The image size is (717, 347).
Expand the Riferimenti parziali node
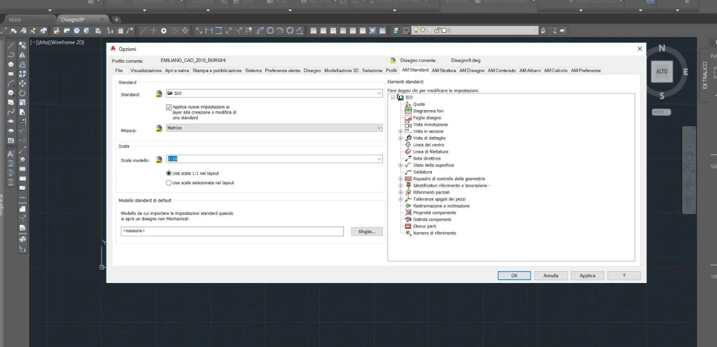[x=401, y=192]
